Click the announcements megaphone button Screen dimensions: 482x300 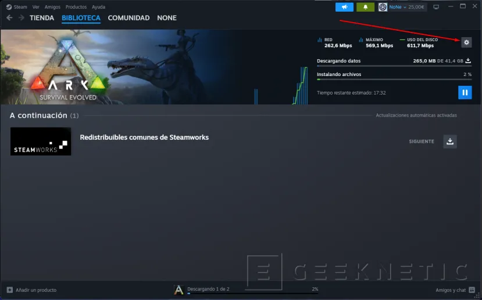pos(344,7)
